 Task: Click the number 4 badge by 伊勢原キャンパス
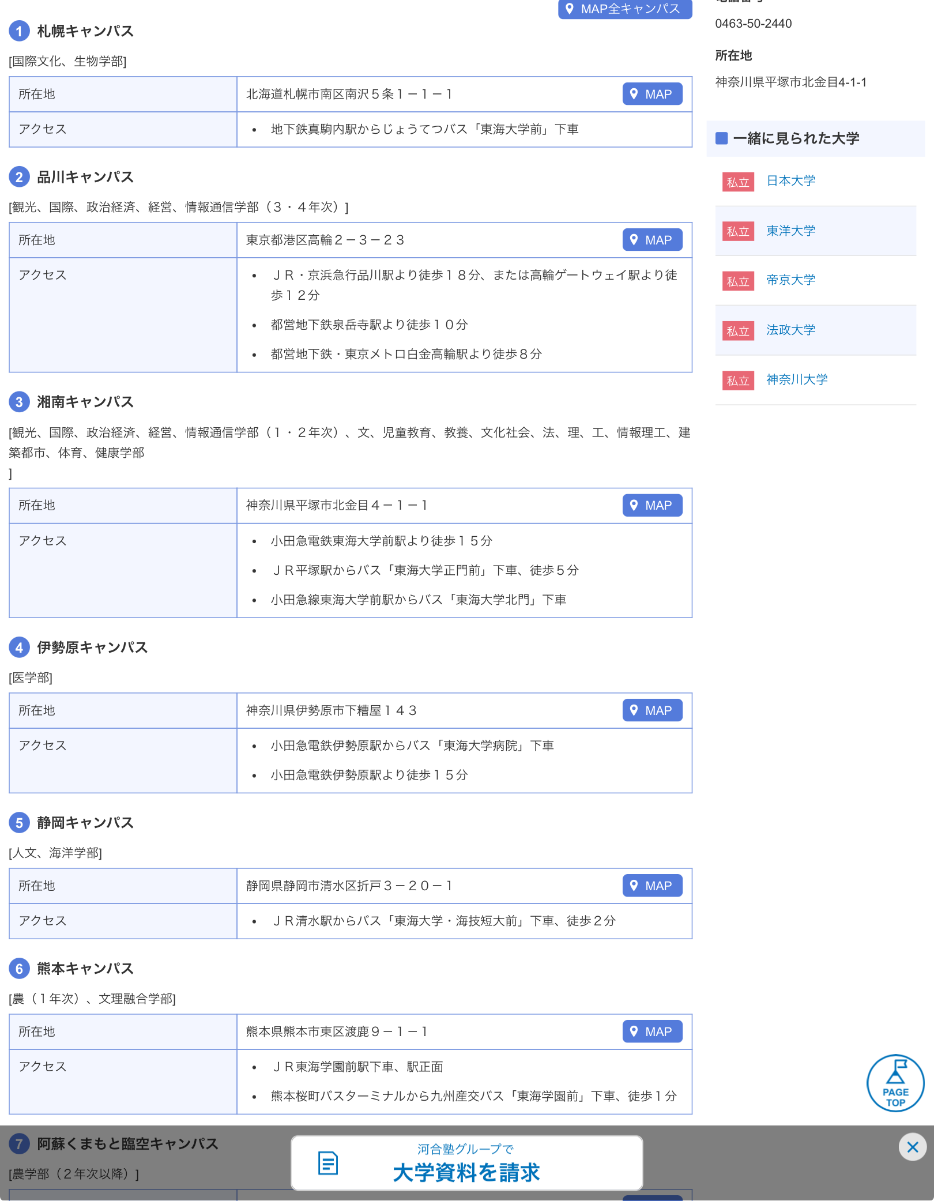pyautogui.click(x=19, y=647)
